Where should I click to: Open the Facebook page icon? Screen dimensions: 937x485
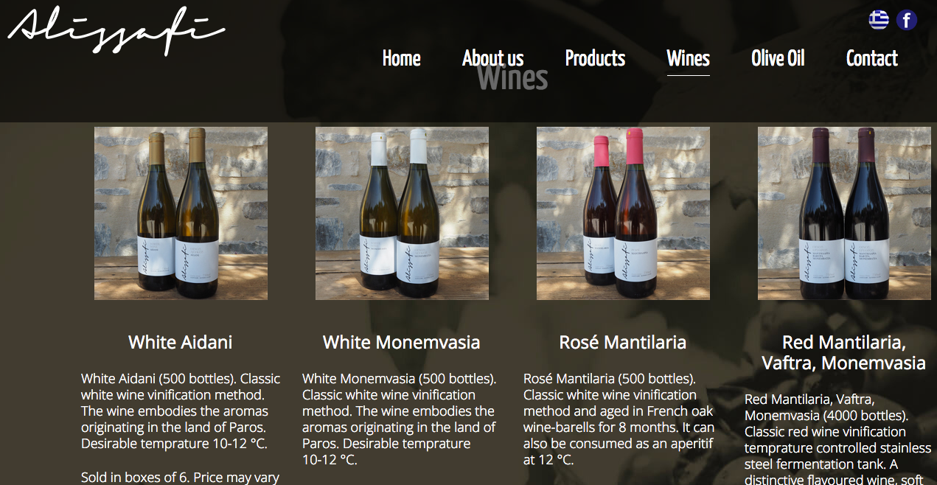coord(907,20)
